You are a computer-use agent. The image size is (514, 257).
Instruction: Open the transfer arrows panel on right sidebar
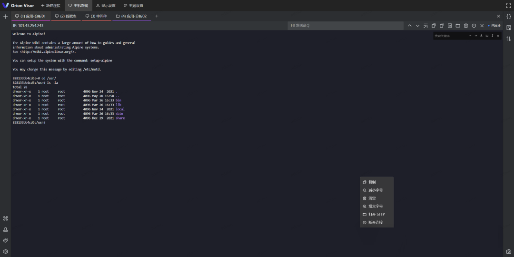(x=508, y=39)
